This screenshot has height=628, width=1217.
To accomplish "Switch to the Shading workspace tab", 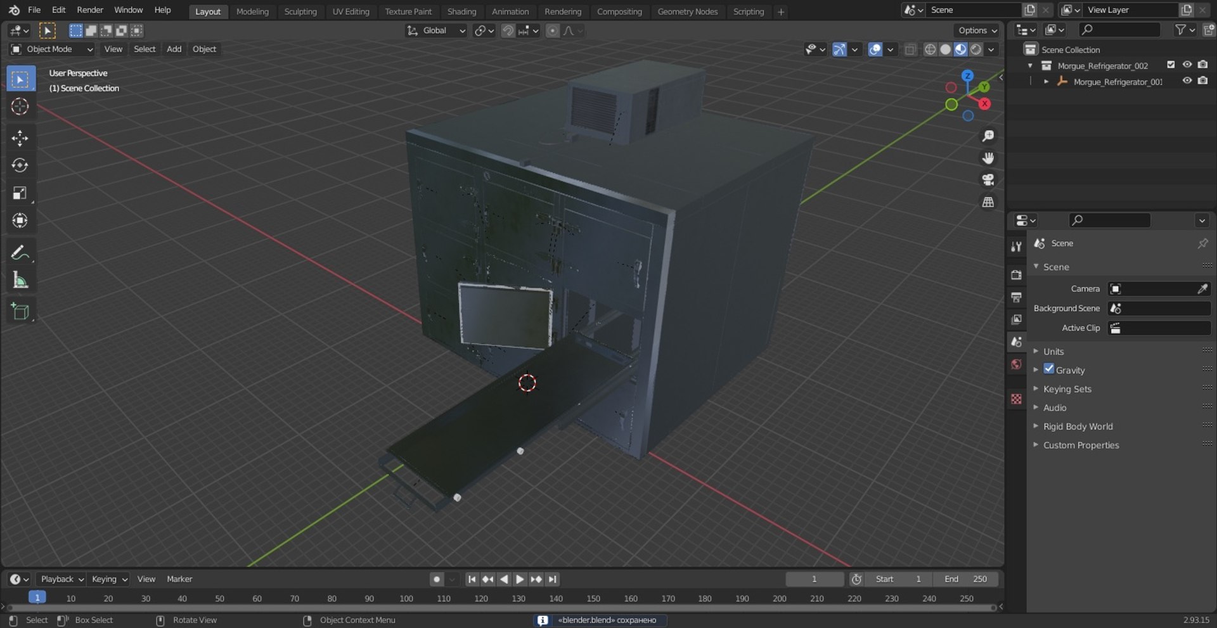I will (461, 11).
